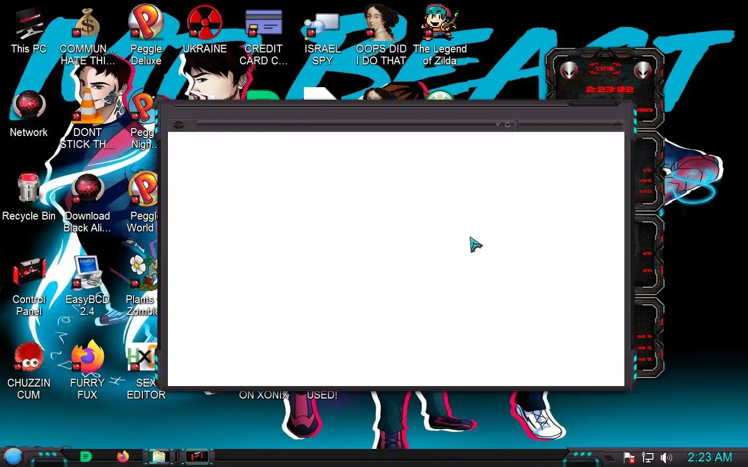Refresh the explorer window
This screenshot has height=467, width=748.
tap(508, 125)
